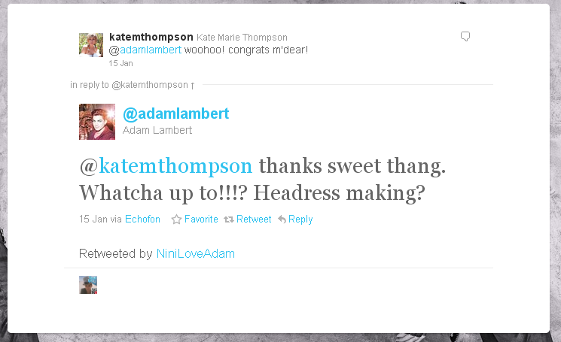561x342 pixels.
Task: Open katemthompson's profile picture
Action: [91, 45]
